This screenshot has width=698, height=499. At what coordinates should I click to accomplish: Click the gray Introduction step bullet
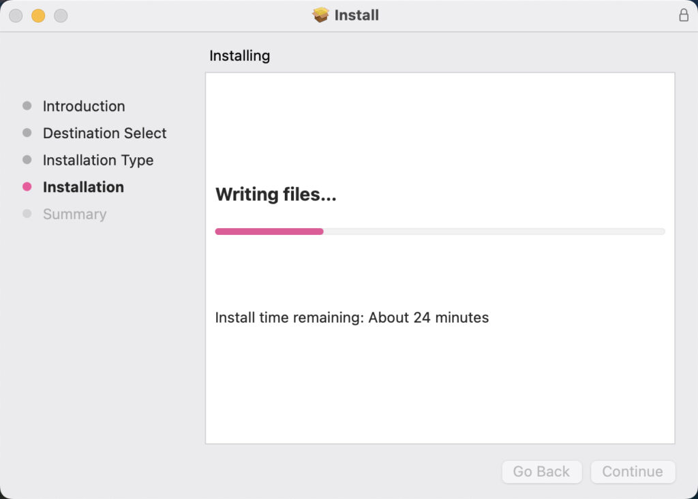27,106
